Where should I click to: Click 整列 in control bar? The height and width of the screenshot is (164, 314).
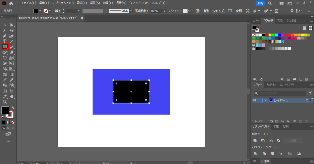206,11
